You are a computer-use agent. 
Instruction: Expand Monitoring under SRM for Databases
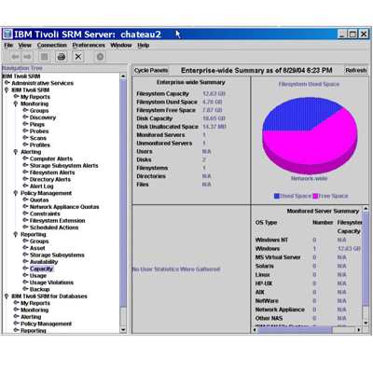(x=16, y=310)
